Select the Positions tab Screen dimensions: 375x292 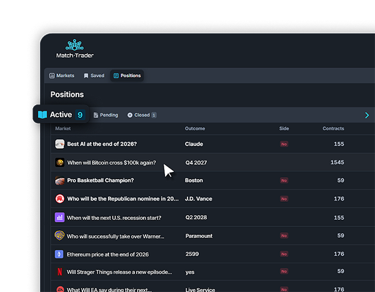pos(127,76)
